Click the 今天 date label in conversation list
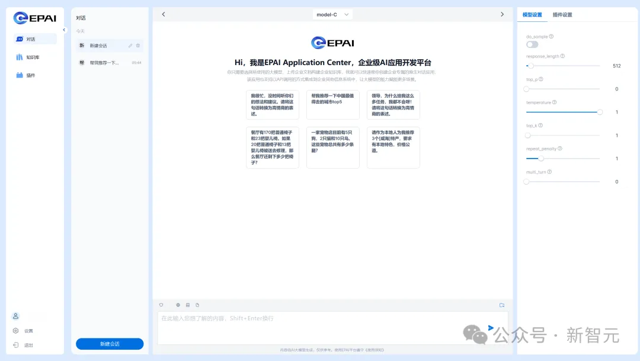 pyautogui.click(x=81, y=31)
